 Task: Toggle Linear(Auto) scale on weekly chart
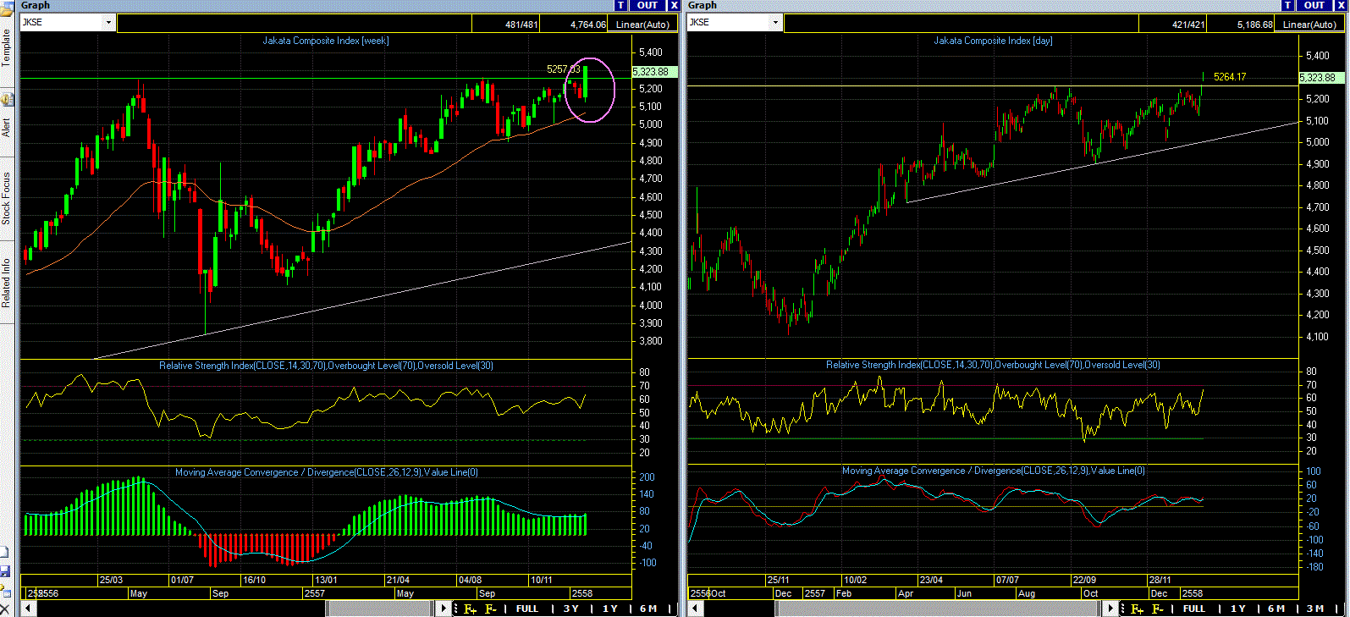point(642,25)
